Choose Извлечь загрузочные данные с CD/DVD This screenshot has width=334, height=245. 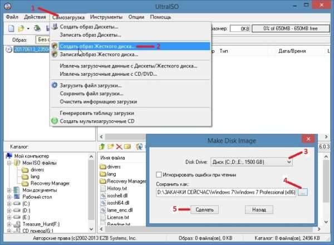(x=130, y=74)
